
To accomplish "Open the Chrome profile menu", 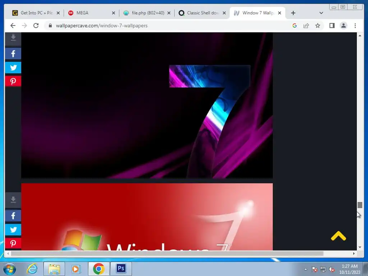I will tap(343, 26).
